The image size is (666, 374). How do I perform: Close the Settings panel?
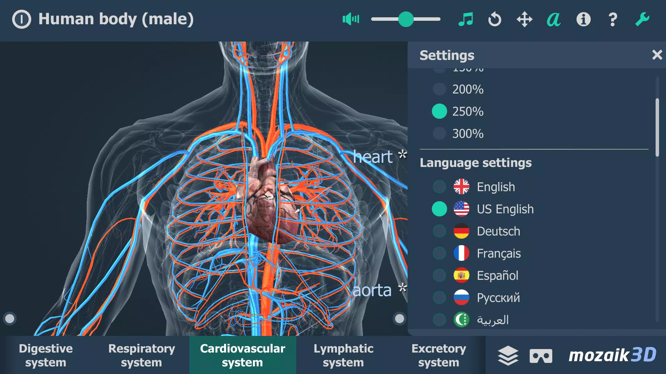(657, 55)
